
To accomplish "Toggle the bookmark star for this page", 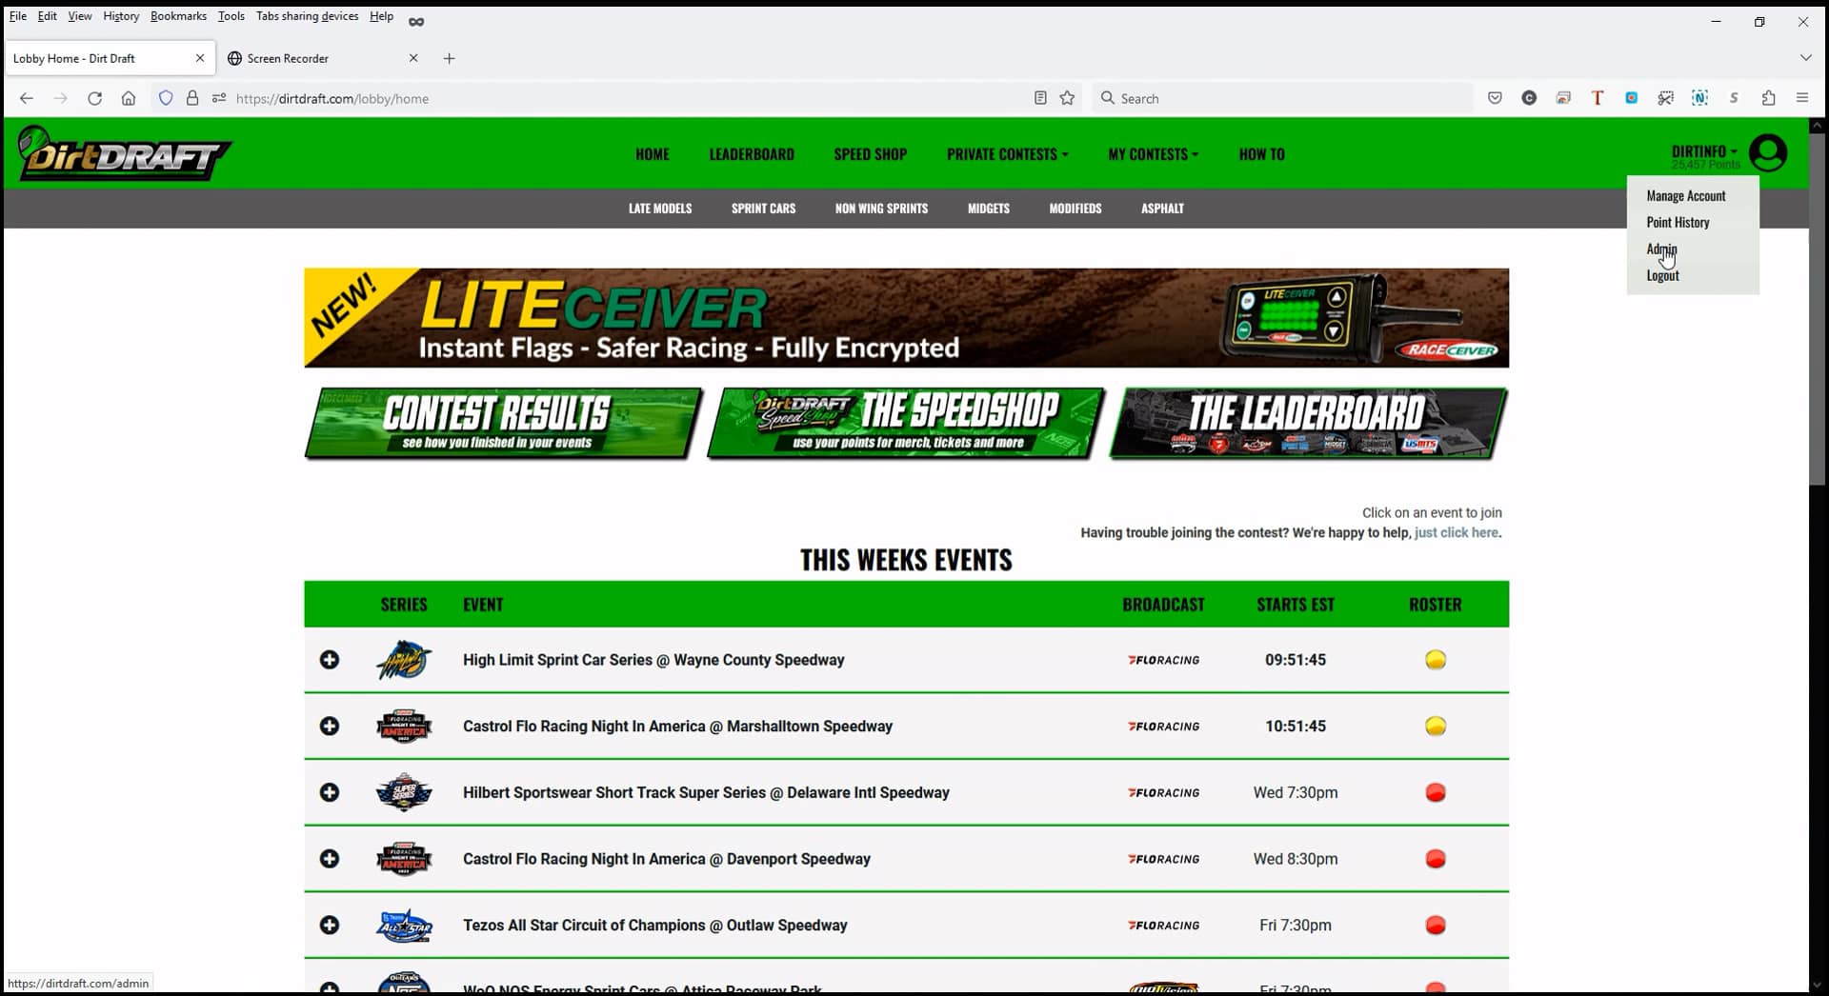I will click(1068, 98).
